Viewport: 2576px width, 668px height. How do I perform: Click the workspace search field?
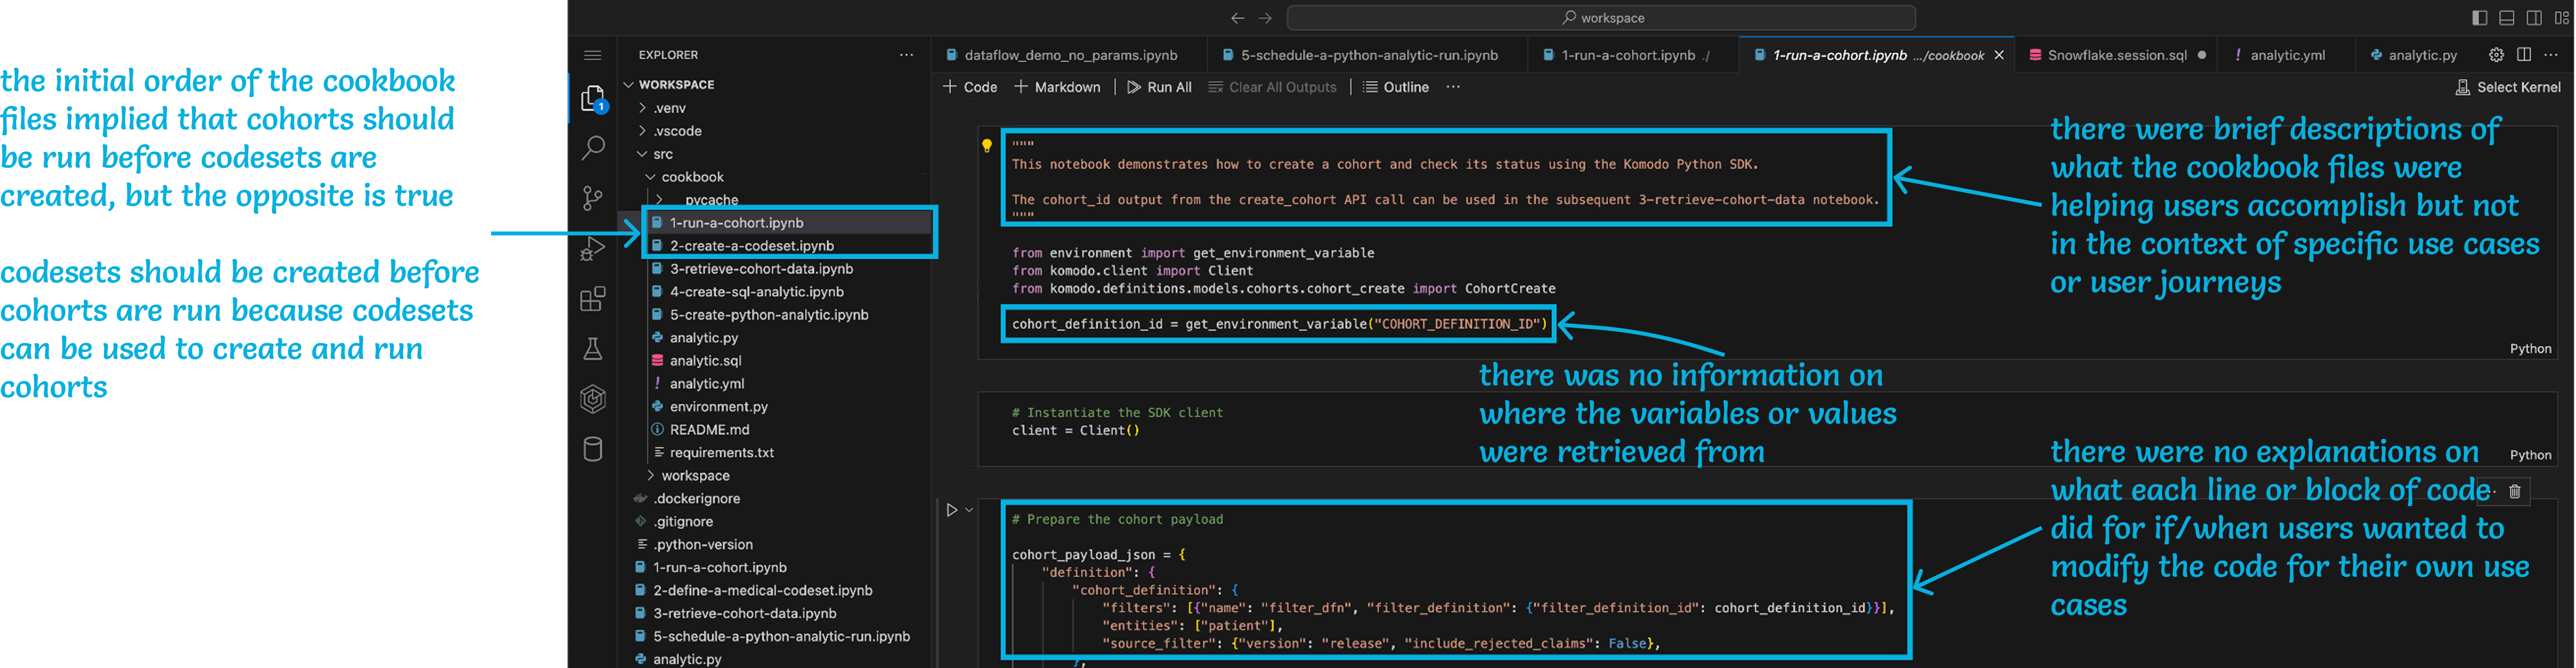[1601, 18]
